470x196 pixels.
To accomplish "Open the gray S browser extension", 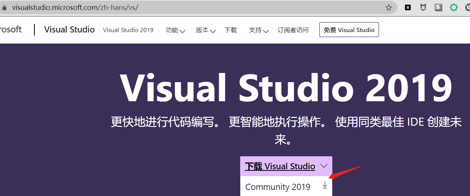I will click(x=438, y=7).
